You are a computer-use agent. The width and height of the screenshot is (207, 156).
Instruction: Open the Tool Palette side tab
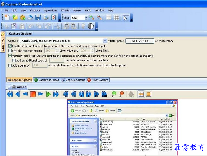tap(3, 42)
